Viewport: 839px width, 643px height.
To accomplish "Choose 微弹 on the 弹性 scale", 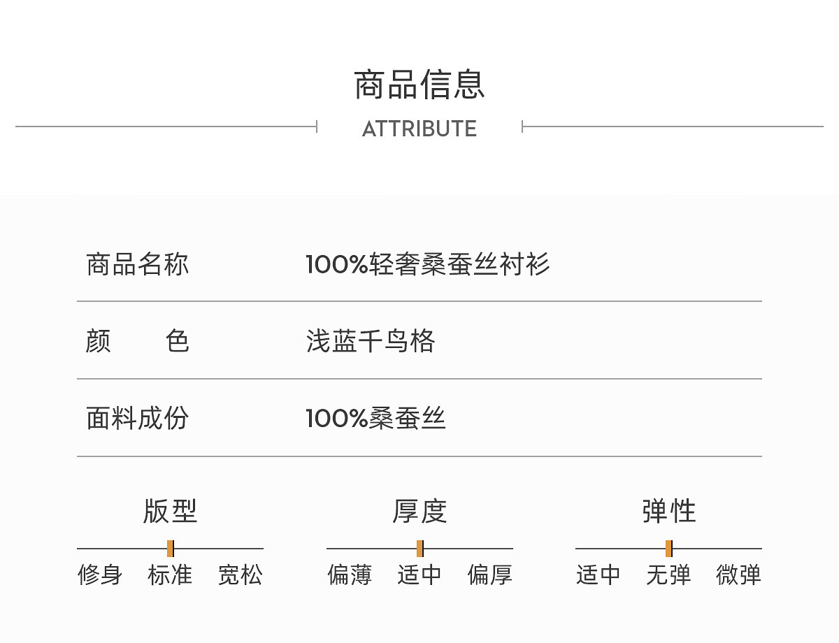I will pos(739,575).
